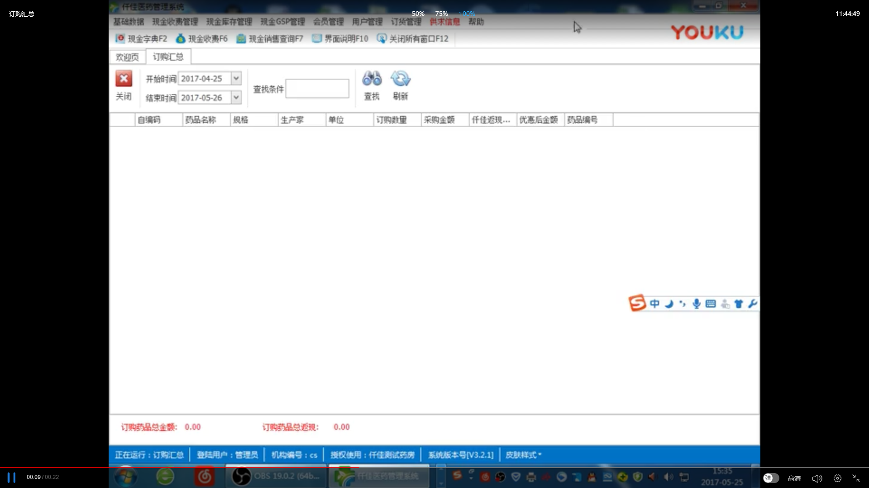Click the 药品编号 column header
The width and height of the screenshot is (869, 488).
[589, 120]
